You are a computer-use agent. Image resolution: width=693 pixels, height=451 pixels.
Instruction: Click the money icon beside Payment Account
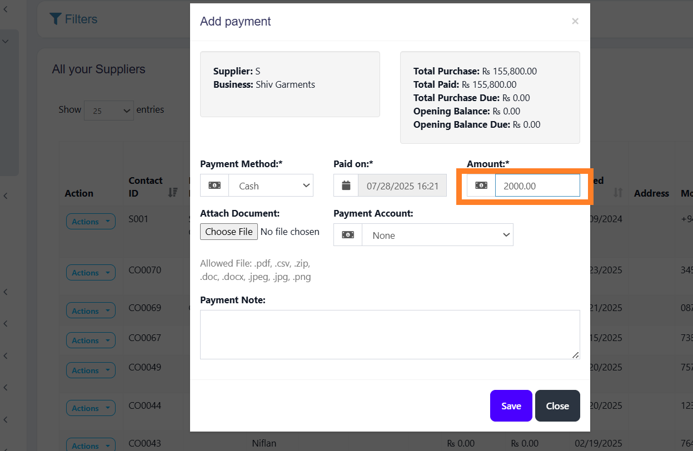tap(348, 235)
